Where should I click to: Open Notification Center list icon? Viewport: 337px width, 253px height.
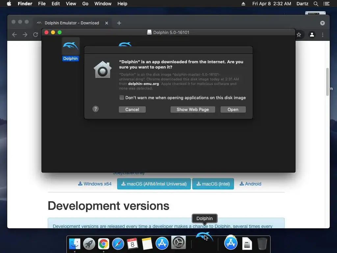point(326,4)
